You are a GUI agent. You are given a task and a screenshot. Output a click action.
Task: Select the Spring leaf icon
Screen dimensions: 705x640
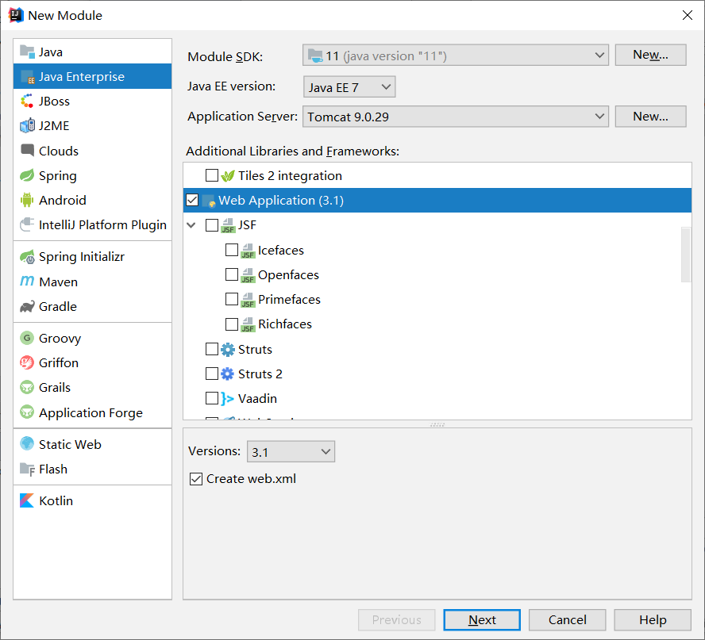[27, 175]
